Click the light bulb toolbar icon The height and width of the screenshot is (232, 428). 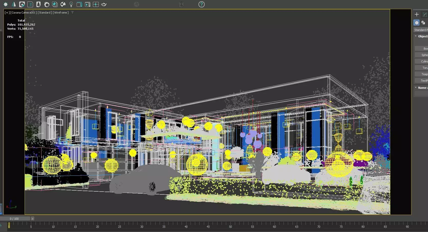click(x=71, y=4)
